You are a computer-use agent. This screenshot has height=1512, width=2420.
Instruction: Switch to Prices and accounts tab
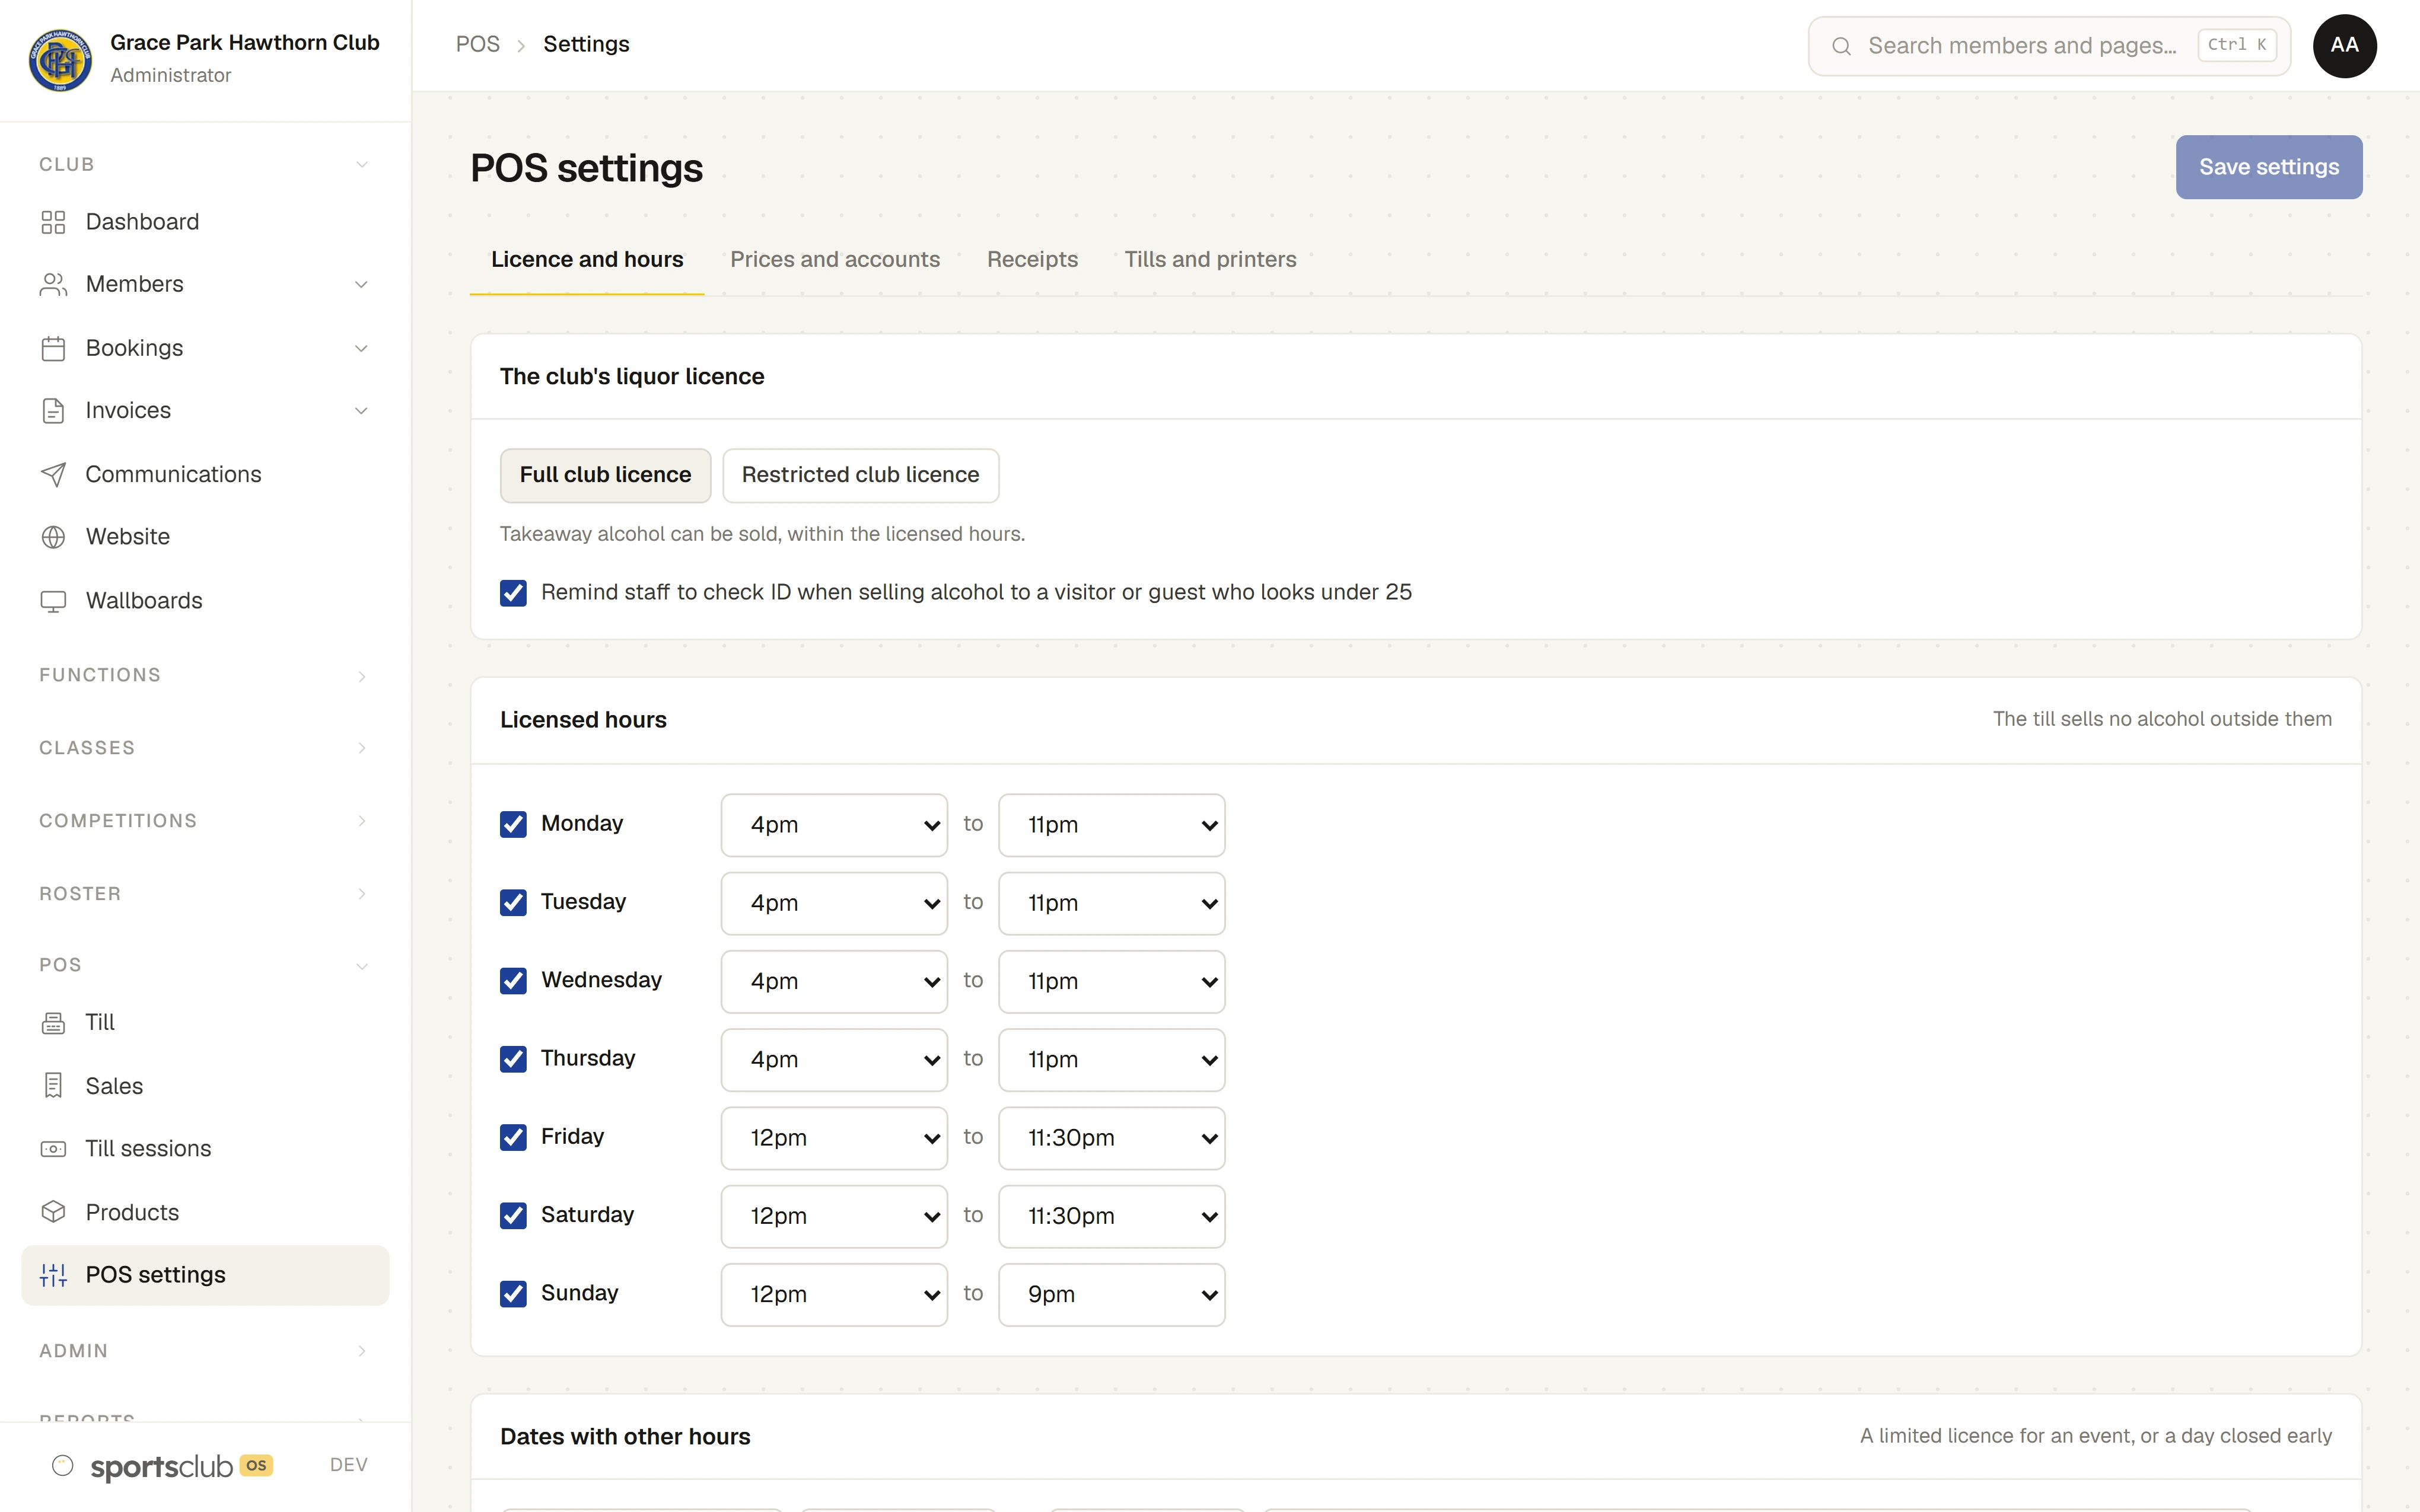[x=835, y=260]
